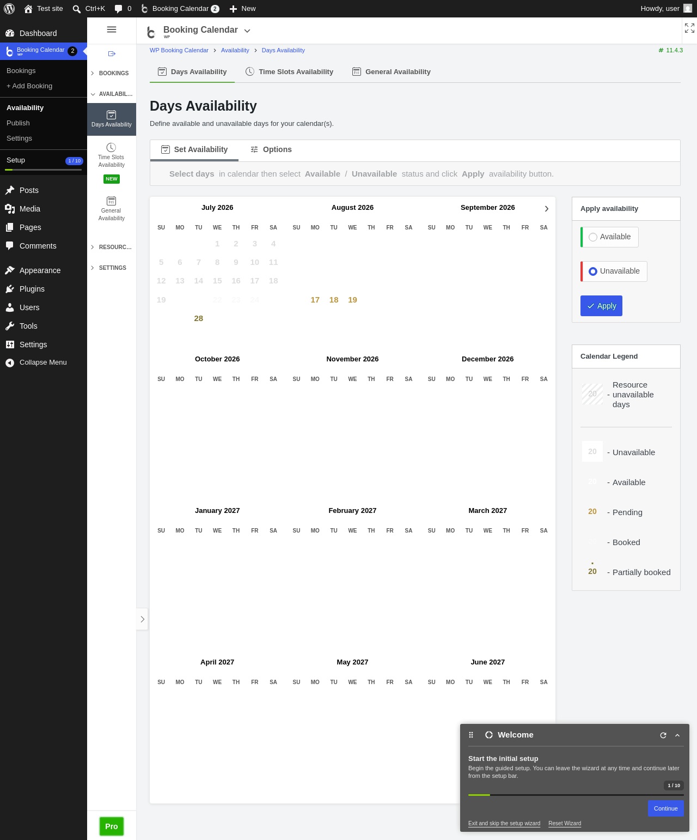This screenshot has height=840, width=697.
Task: Refresh the Welcome wizard icon
Action: point(663,735)
